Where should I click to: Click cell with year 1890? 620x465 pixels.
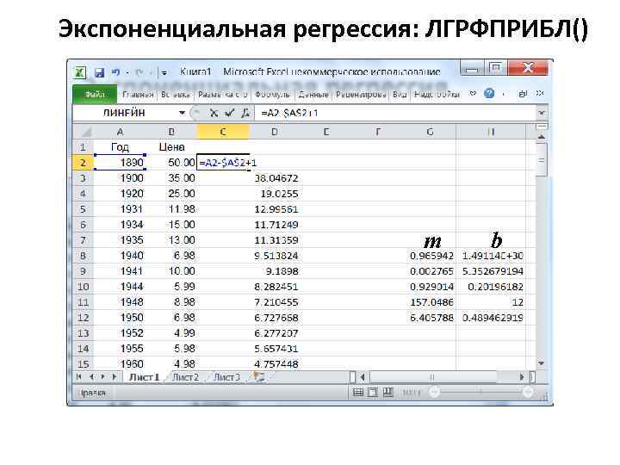[x=120, y=163]
